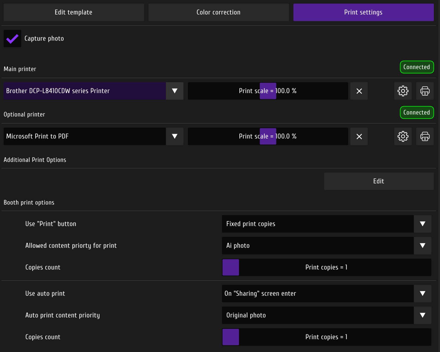Select the Print settings tab

pyautogui.click(x=364, y=12)
